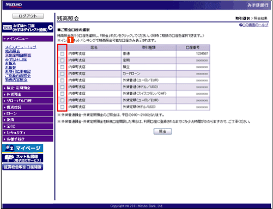Expand the グローバル口座 menu

coord(28,101)
